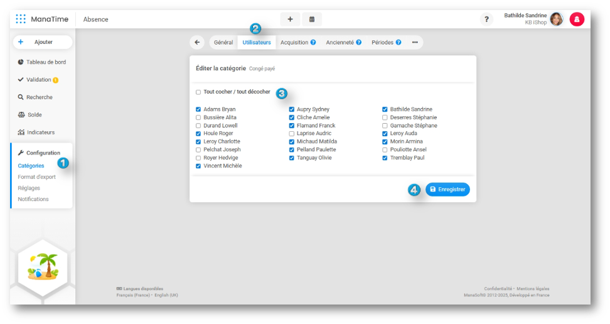Click the ManaTime logo text
Viewport: 610px width, 324px height.
tap(50, 19)
